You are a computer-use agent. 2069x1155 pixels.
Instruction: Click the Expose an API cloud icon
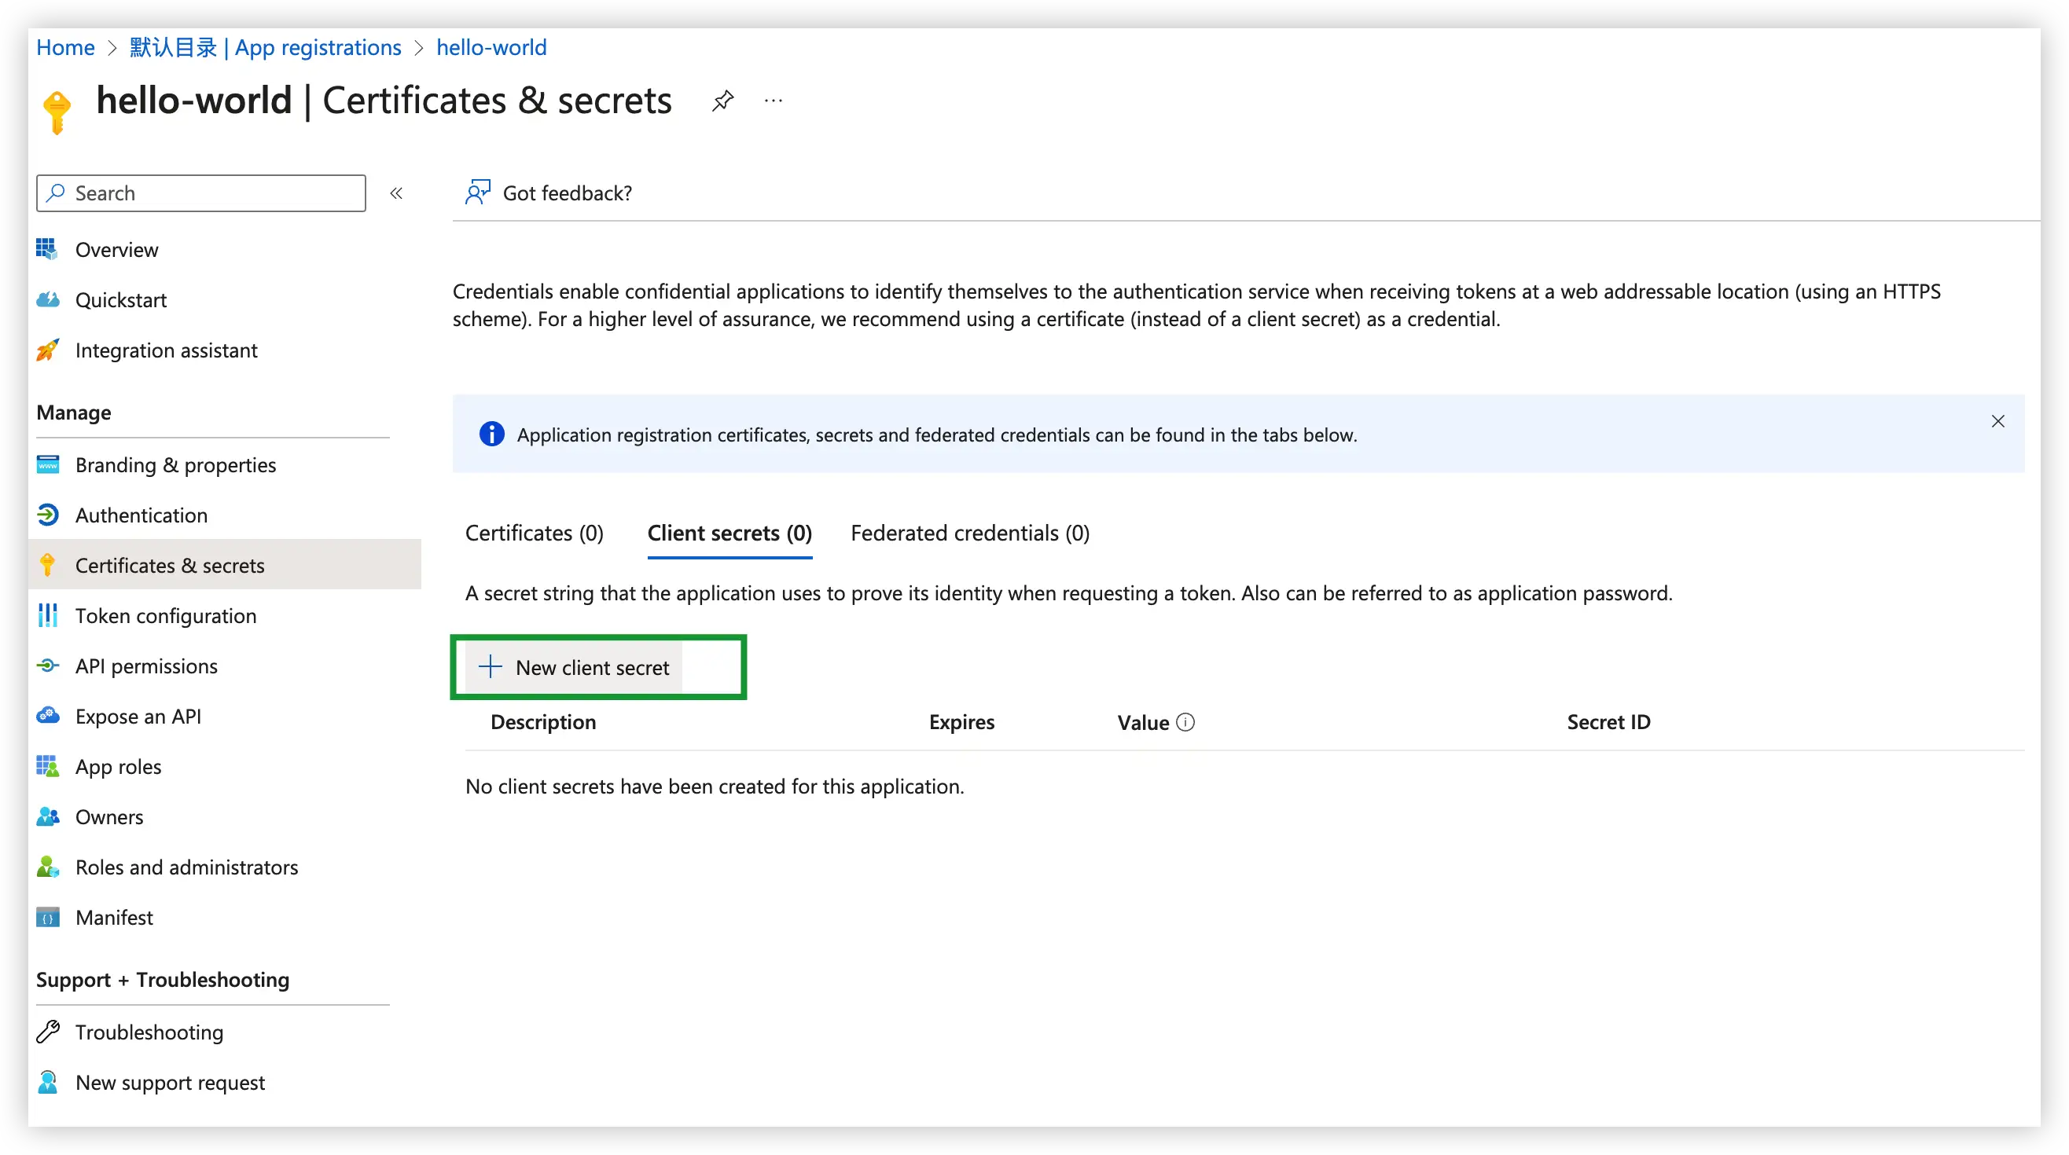(47, 716)
